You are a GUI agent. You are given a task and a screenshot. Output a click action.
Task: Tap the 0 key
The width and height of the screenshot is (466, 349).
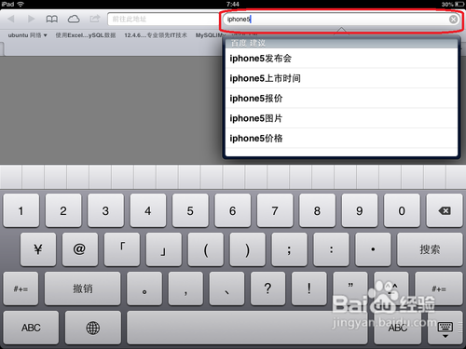point(402,210)
